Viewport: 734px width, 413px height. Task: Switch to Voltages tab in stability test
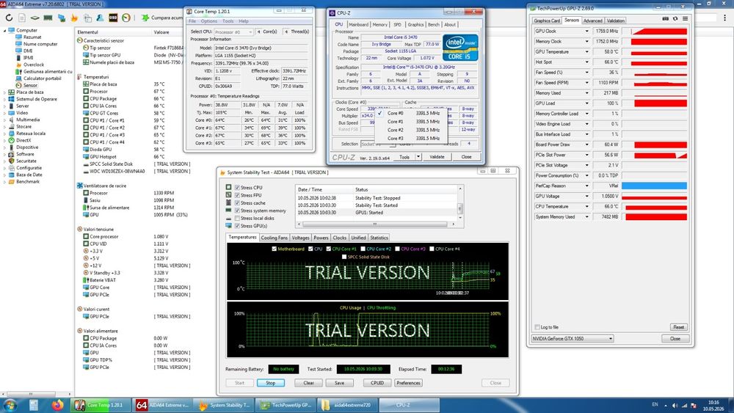point(300,238)
